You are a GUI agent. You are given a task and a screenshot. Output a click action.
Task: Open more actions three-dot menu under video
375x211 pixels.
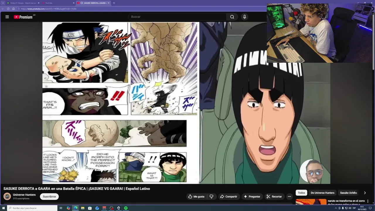coord(289,197)
